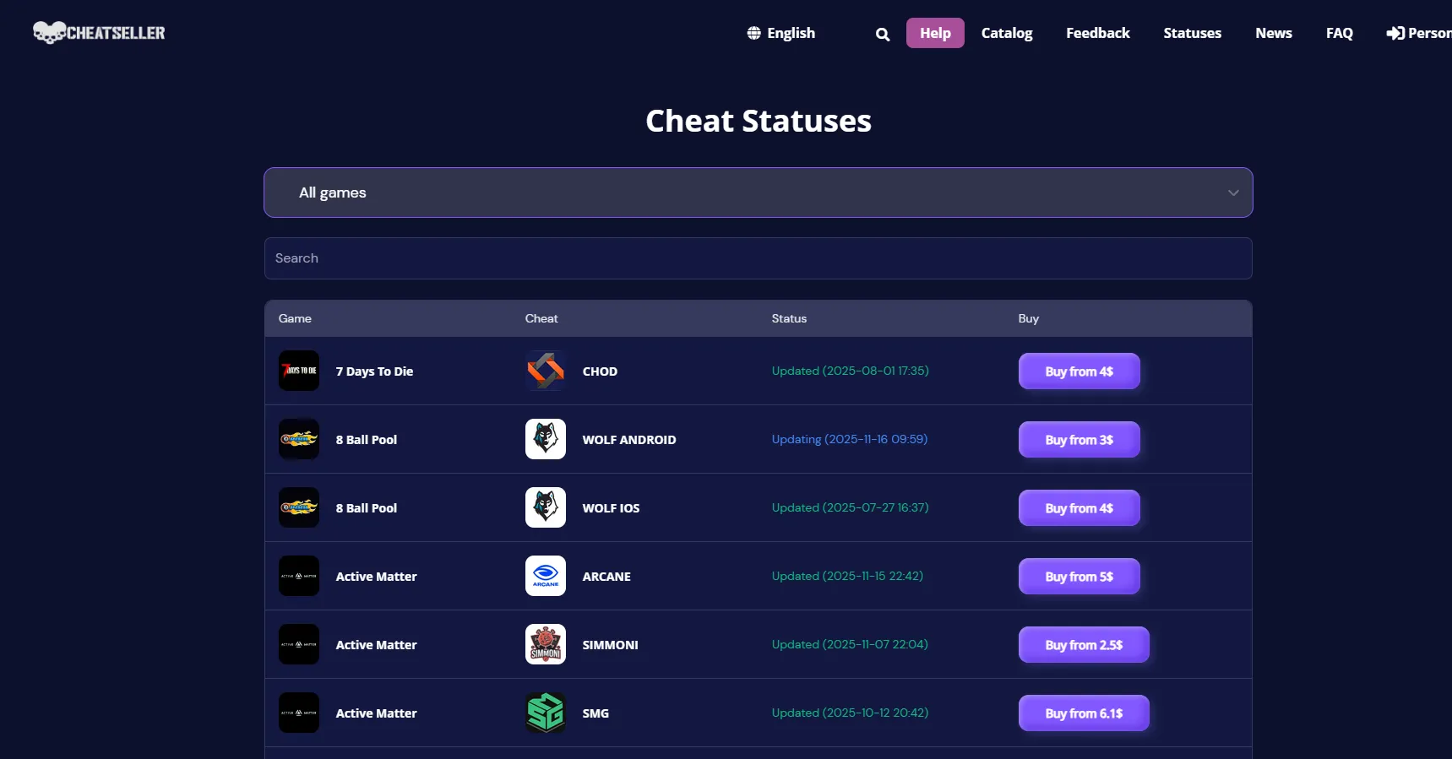1452x759 pixels.
Task: Click the CHOD cheat name
Action: (600, 371)
